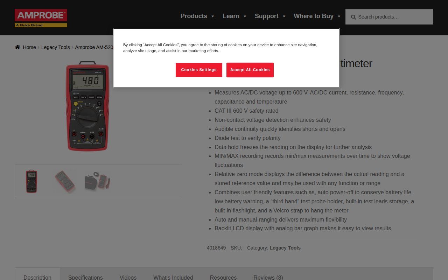Switch to What's Included tab
The image size is (448, 280).
pos(173,277)
